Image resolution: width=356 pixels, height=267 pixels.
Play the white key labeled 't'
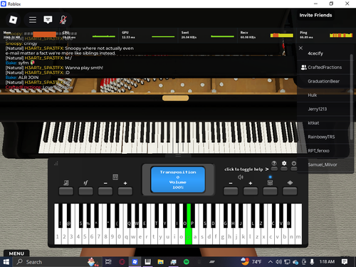(x=154, y=236)
